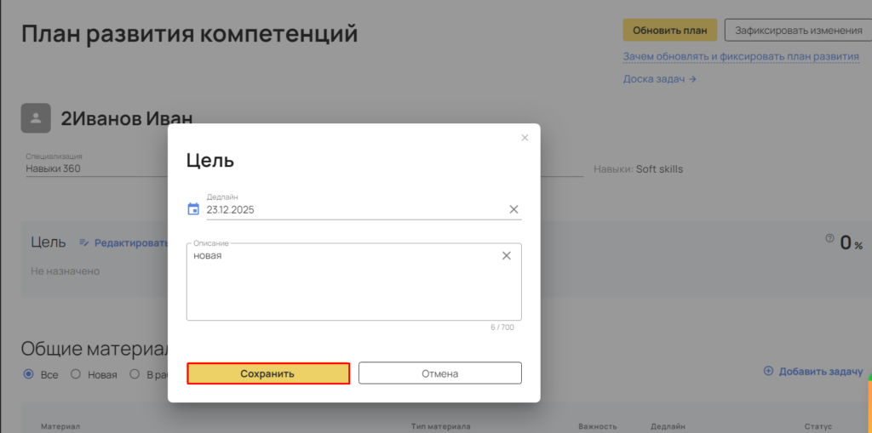This screenshot has height=433, width=872.
Task: Select the third filter radio button
Action: click(x=135, y=373)
